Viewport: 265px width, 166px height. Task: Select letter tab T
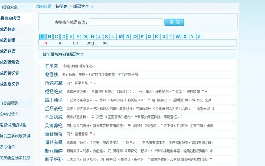click(x=171, y=36)
